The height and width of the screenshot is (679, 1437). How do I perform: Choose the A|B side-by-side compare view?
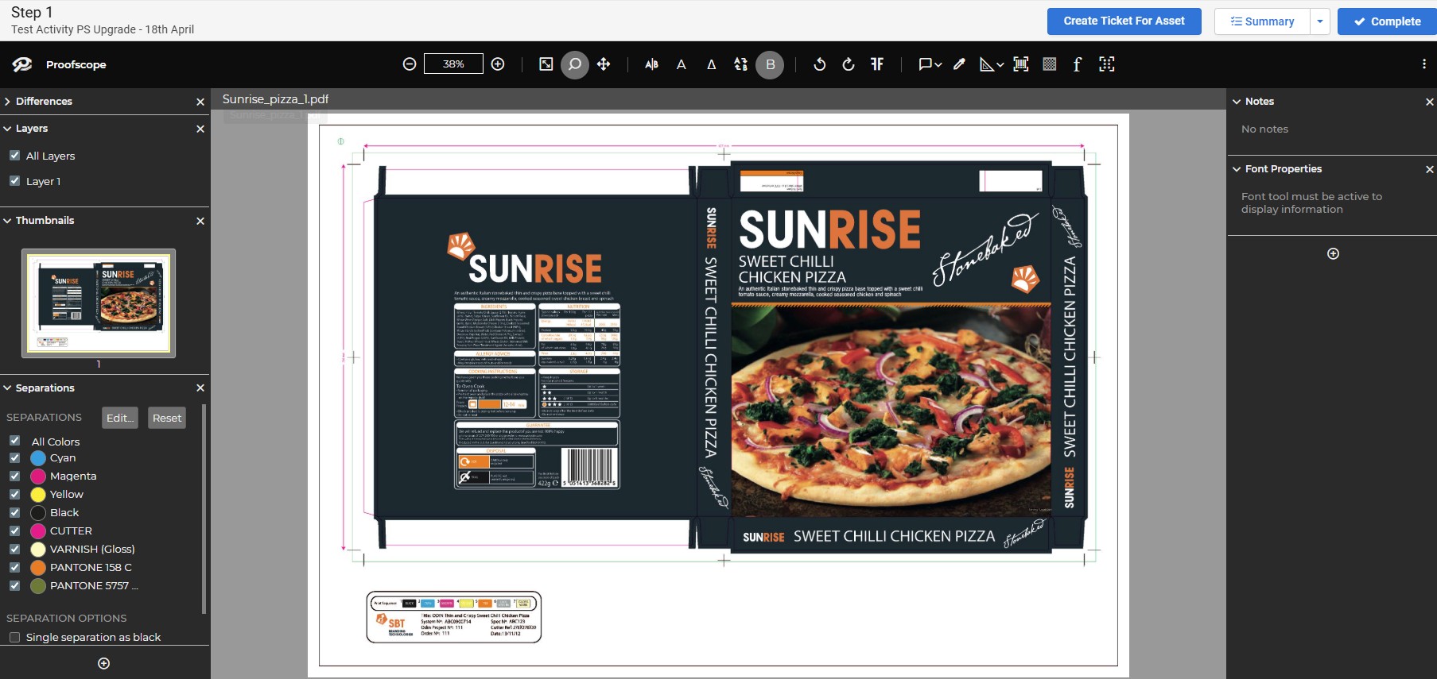coord(651,64)
